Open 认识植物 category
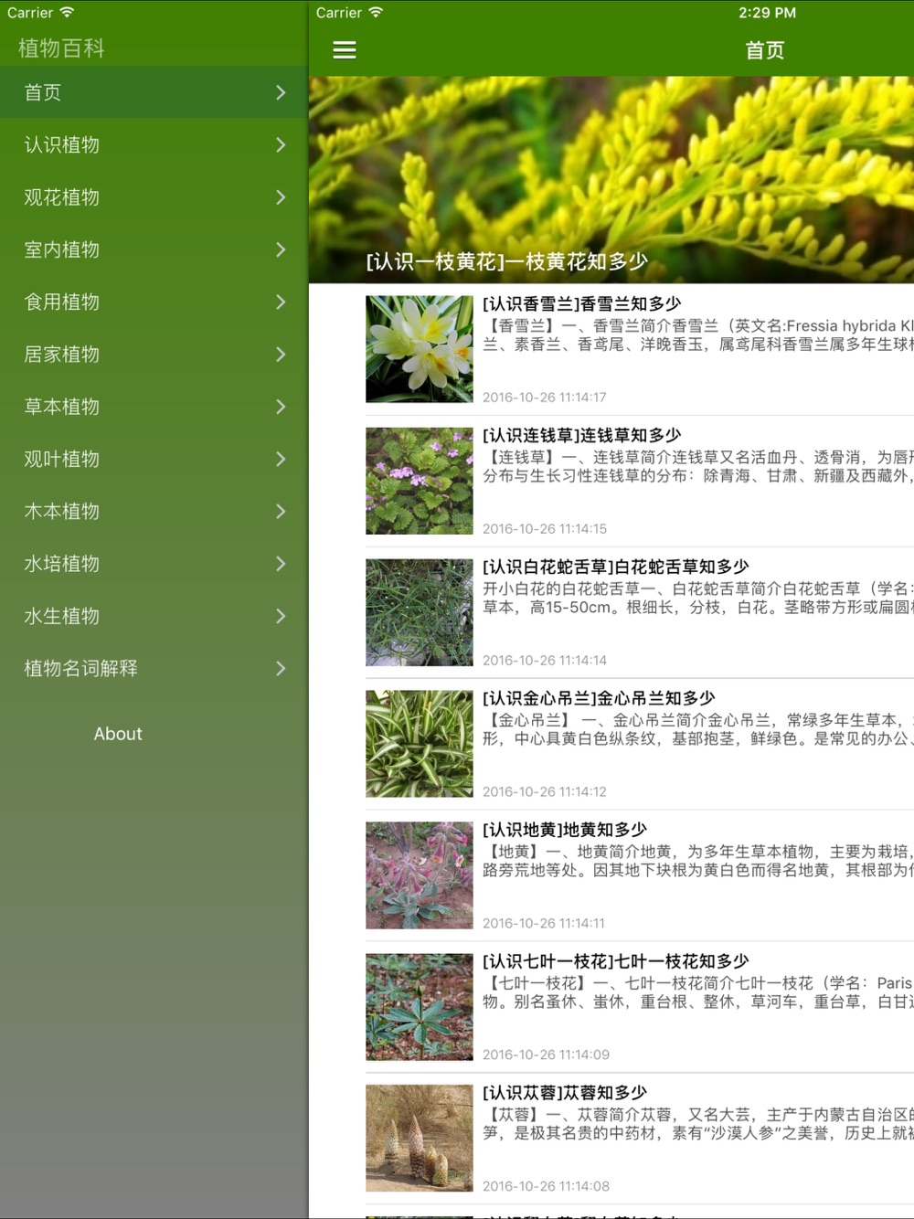914x1219 pixels. [x=154, y=144]
